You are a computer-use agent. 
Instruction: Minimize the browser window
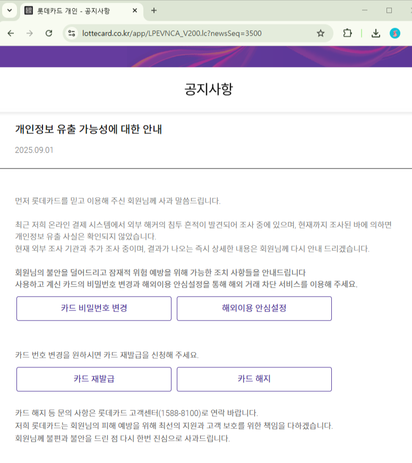pos(365,10)
